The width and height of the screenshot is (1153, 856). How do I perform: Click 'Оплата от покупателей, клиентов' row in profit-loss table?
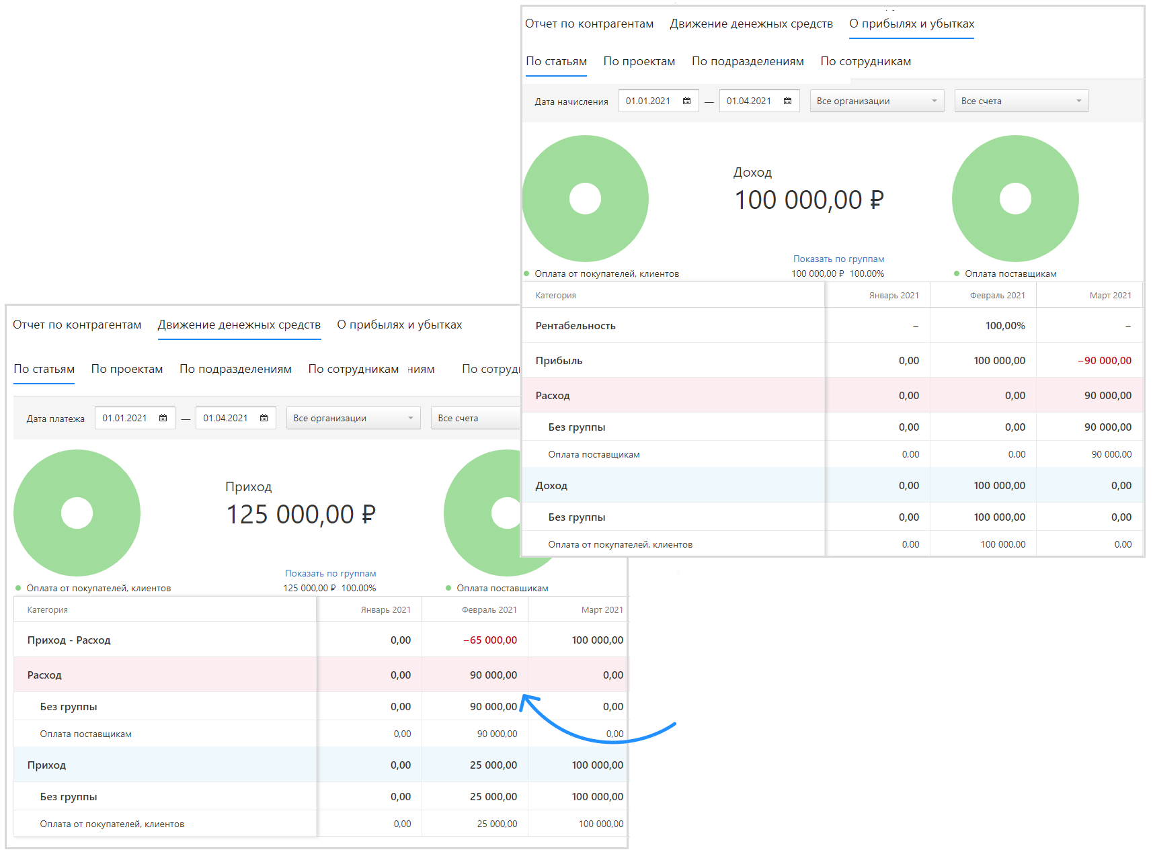coord(832,544)
